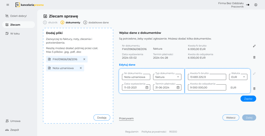Viewport: 265px width, 136px height.
Task: Click the Dodaję button
Action: [102, 117]
